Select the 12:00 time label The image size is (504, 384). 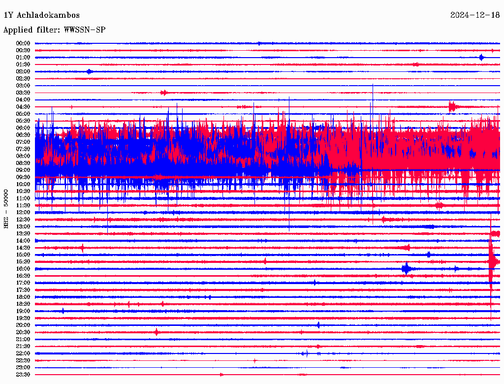pyautogui.click(x=23, y=213)
